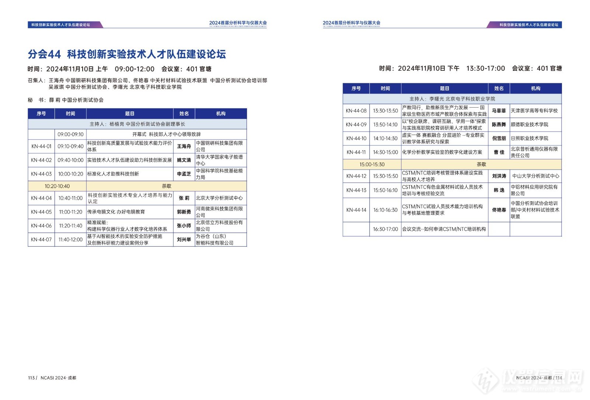
Task: Click title '标准化人才助推科技创新'
Action: [113, 174]
